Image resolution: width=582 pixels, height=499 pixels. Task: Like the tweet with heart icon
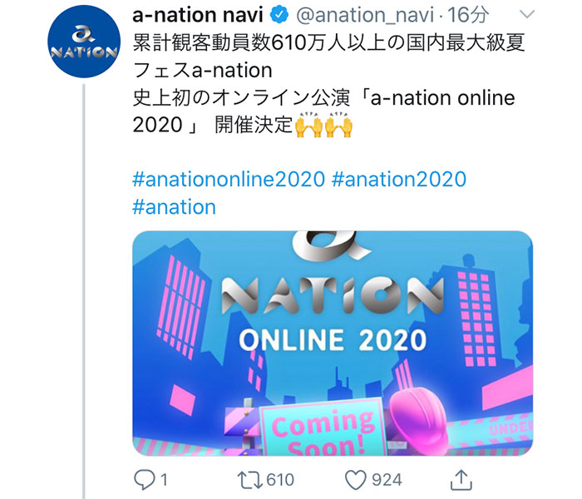(x=356, y=480)
